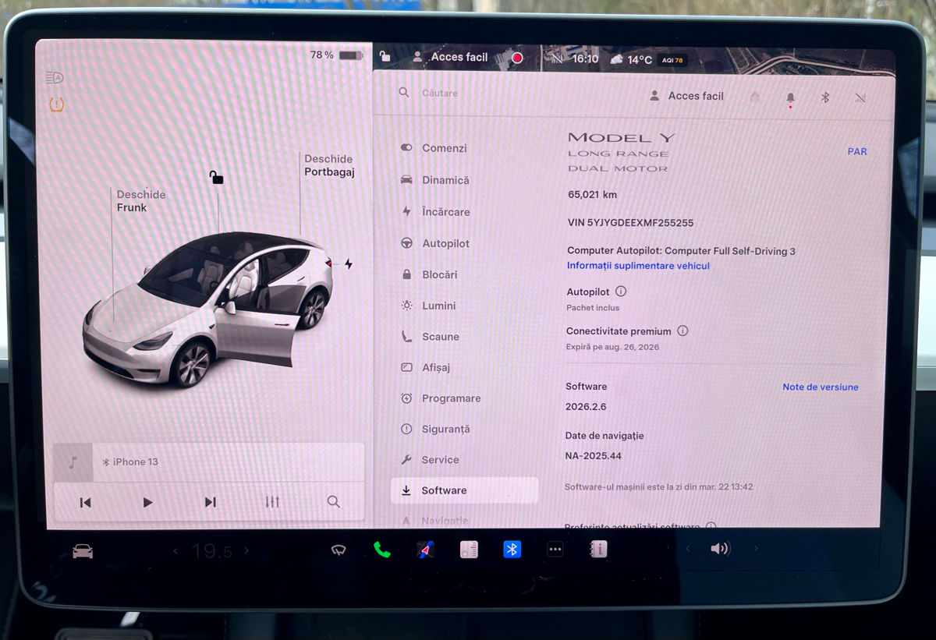This screenshot has width=936, height=640.
Task: Lower volume with the left arrow
Action: coord(687,549)
